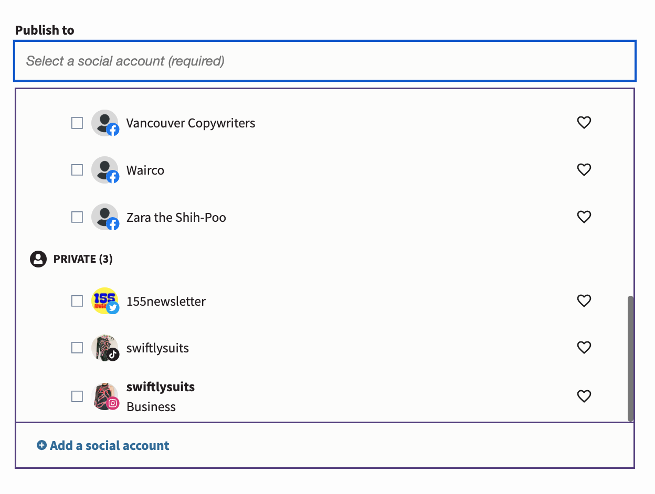Tick the 155newsletter checkbox
Screen dimensions: 655x494
pos(77,301)
